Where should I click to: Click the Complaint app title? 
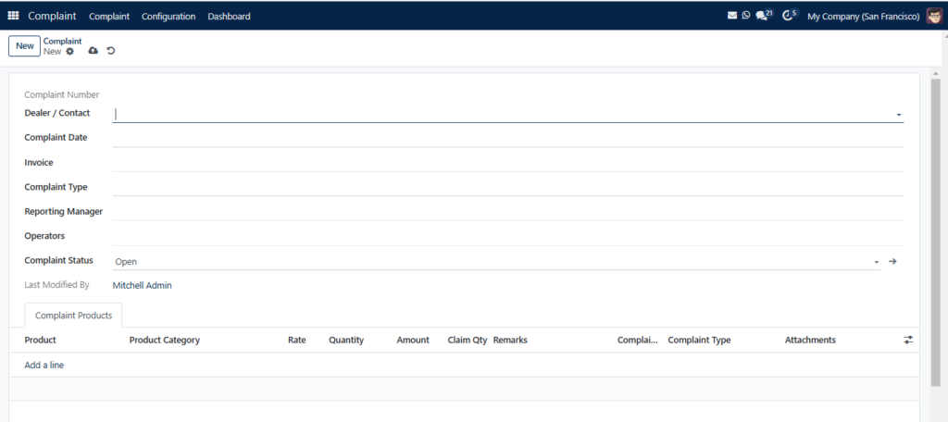pos(52,16)
